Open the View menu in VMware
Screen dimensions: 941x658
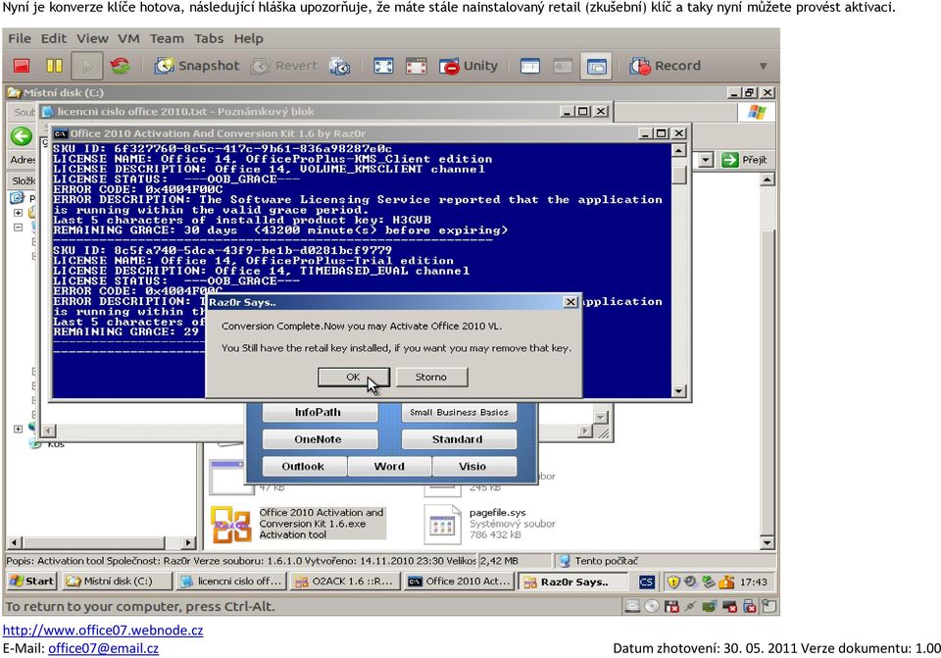pyautogui.click(x=92, y=38)
